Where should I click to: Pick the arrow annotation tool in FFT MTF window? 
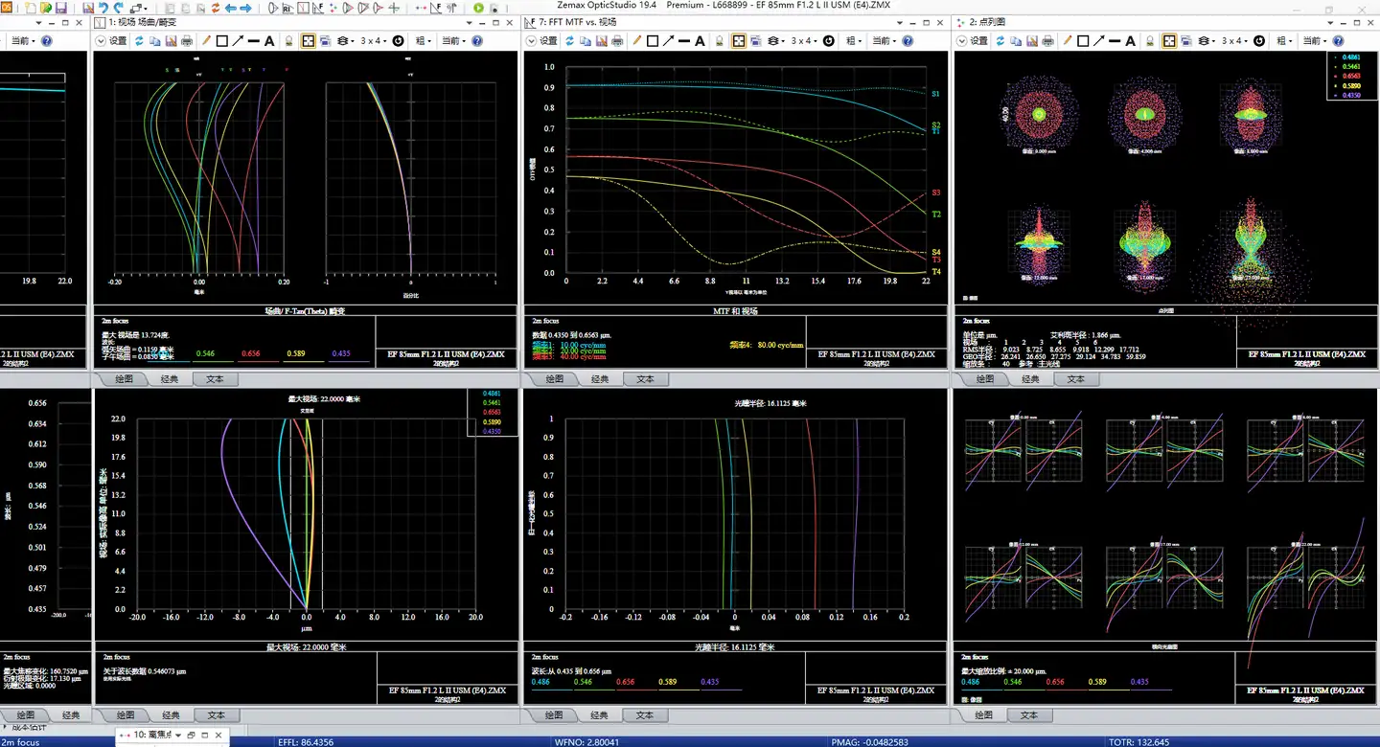point(668,41)
